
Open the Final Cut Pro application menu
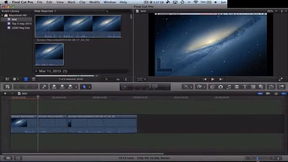point(22,2)
